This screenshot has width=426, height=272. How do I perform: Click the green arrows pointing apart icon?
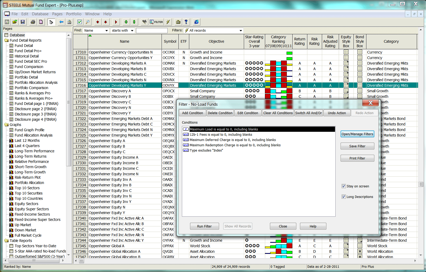point(126,22)
